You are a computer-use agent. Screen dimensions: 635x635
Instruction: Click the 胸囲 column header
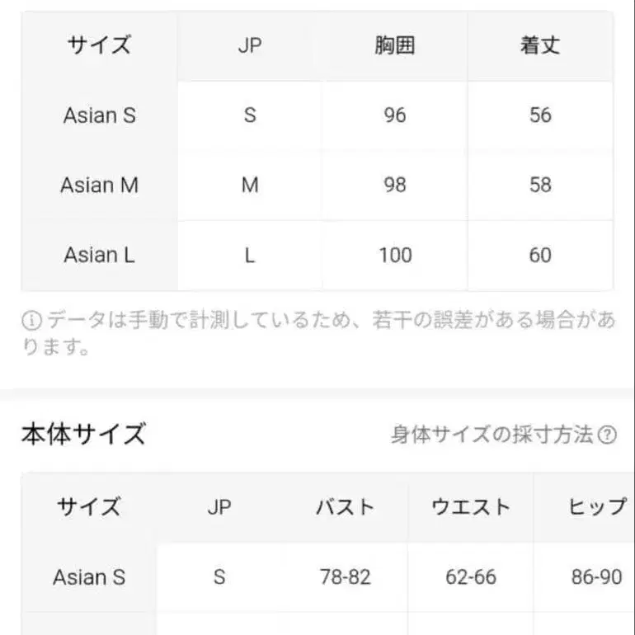pyautogui.click(x=395, y=45)
